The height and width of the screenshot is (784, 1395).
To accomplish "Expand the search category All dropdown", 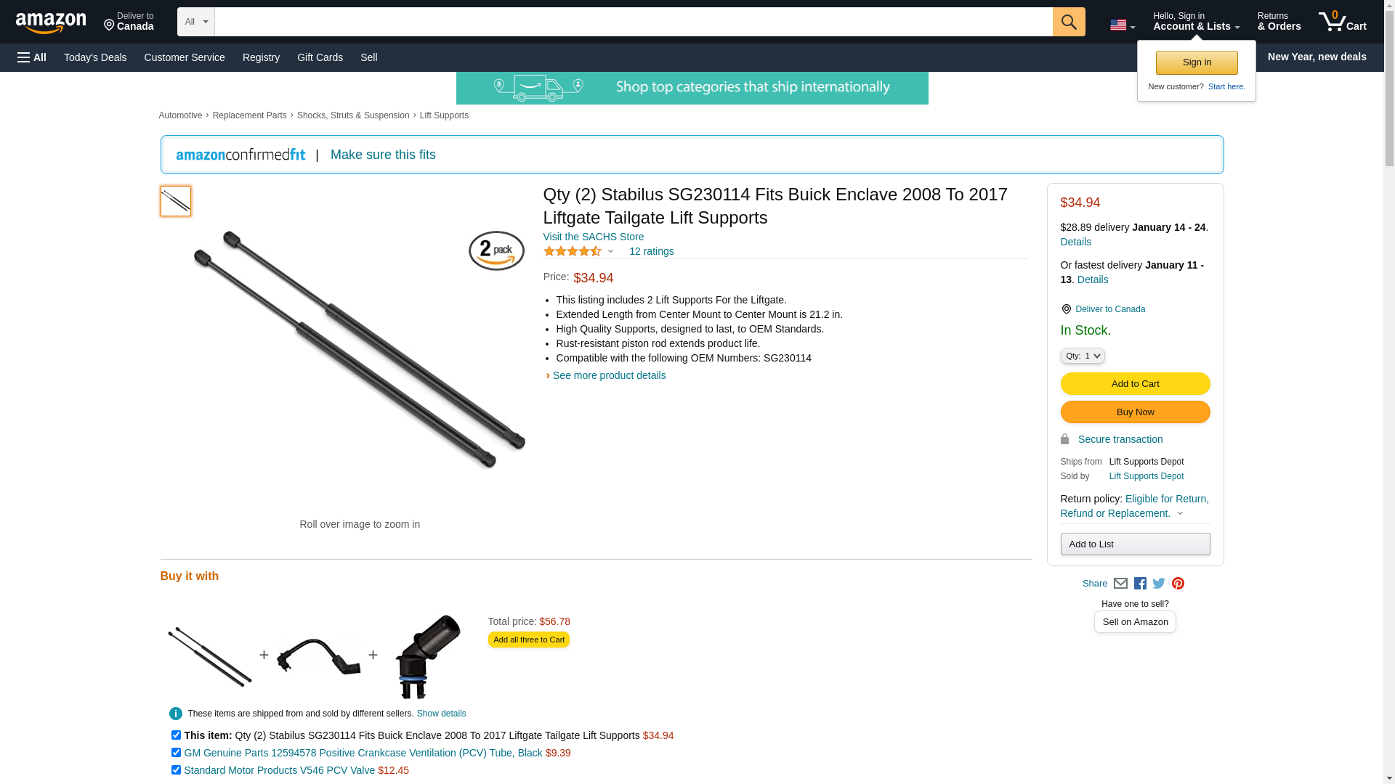I will (x=195, y=22).
